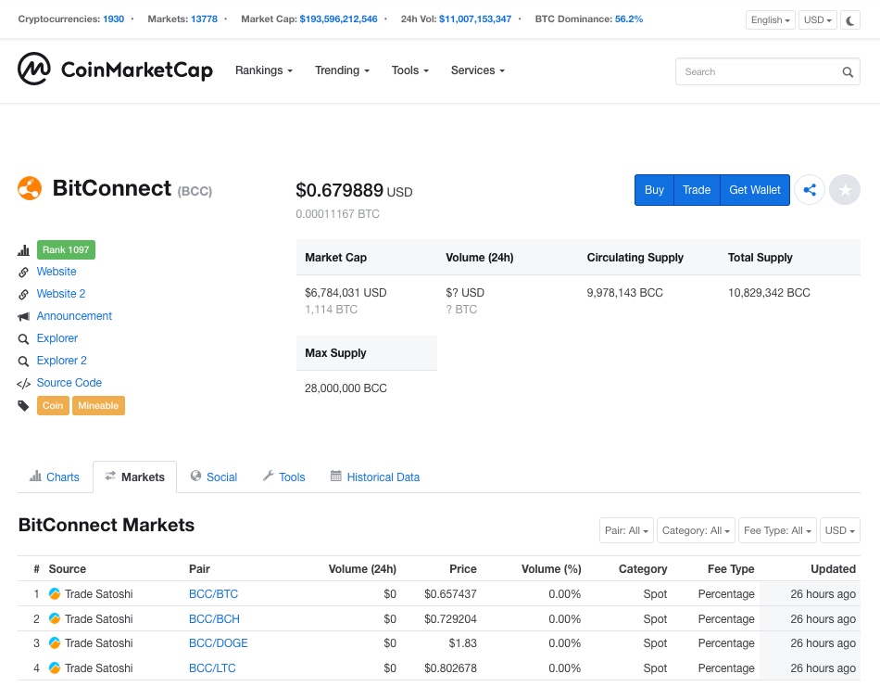Viewport: 880px width, 699px height.
Task: Click the CoinMarketCap logo
Action: pyautogui.click(x=115, y=70)
